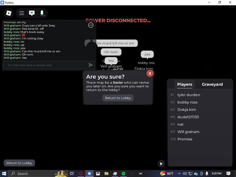Click Roblox app icon in taskbar
236x177 pixels.
[89, 174]
